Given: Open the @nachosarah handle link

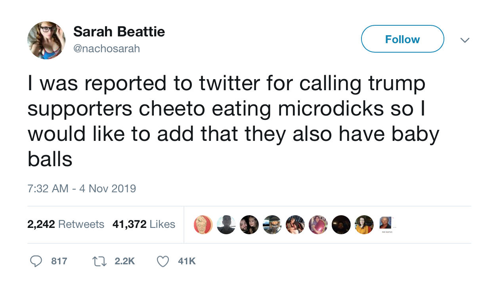Looking at the screenshot, I should coord(107,49).
